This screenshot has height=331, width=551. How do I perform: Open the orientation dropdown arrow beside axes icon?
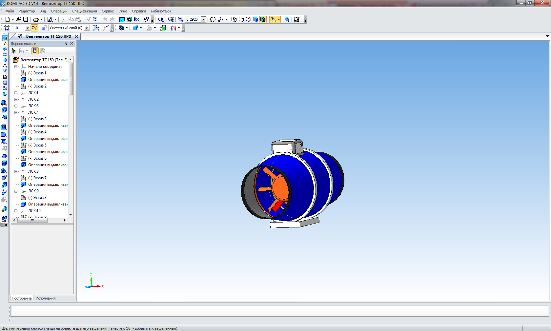tap(226, 19)
